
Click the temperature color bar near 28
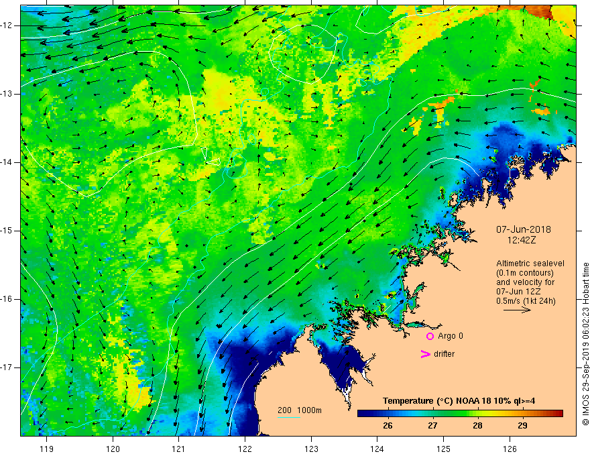(477, 414)
